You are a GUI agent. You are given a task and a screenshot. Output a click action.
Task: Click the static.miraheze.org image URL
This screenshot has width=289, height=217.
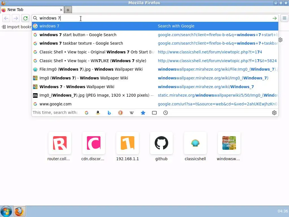[218, 96]
